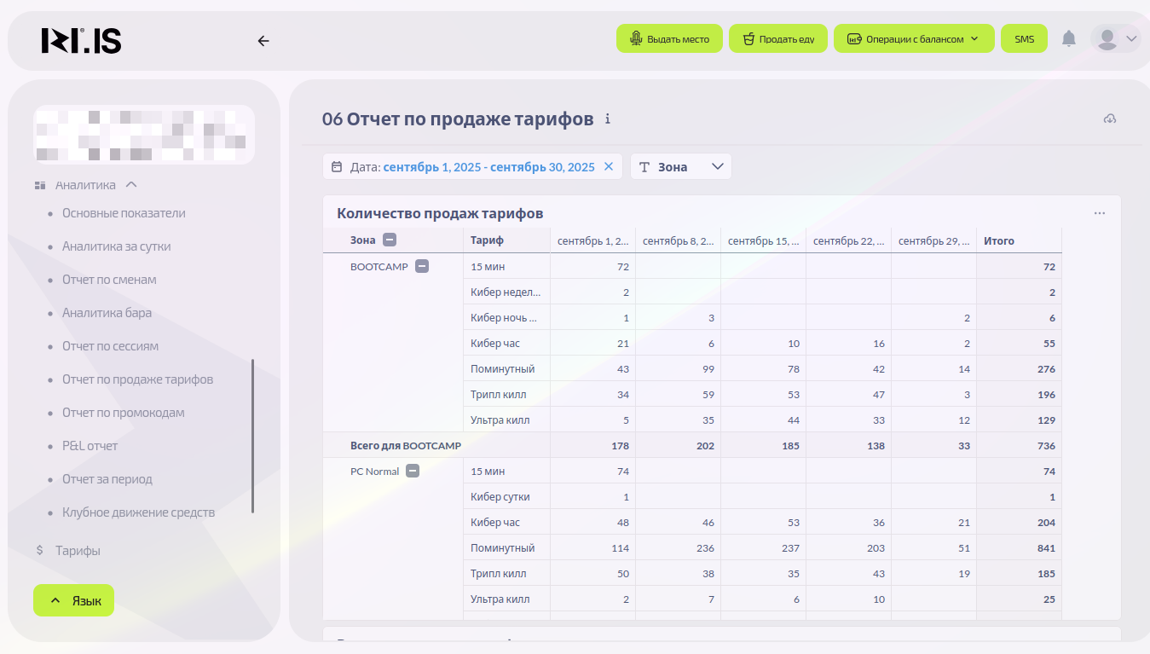1150x654 pixels.
Task: Open the user avatar menu
Action: tap(1116, 38)
